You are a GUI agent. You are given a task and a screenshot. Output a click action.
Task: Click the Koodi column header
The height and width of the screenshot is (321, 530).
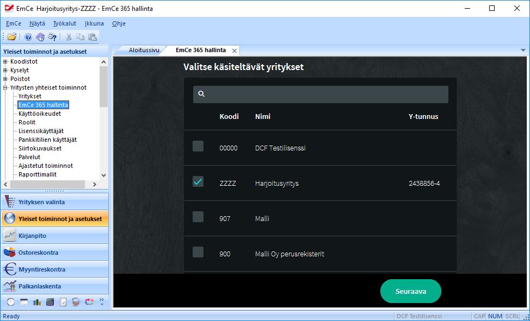click(229, 116)
